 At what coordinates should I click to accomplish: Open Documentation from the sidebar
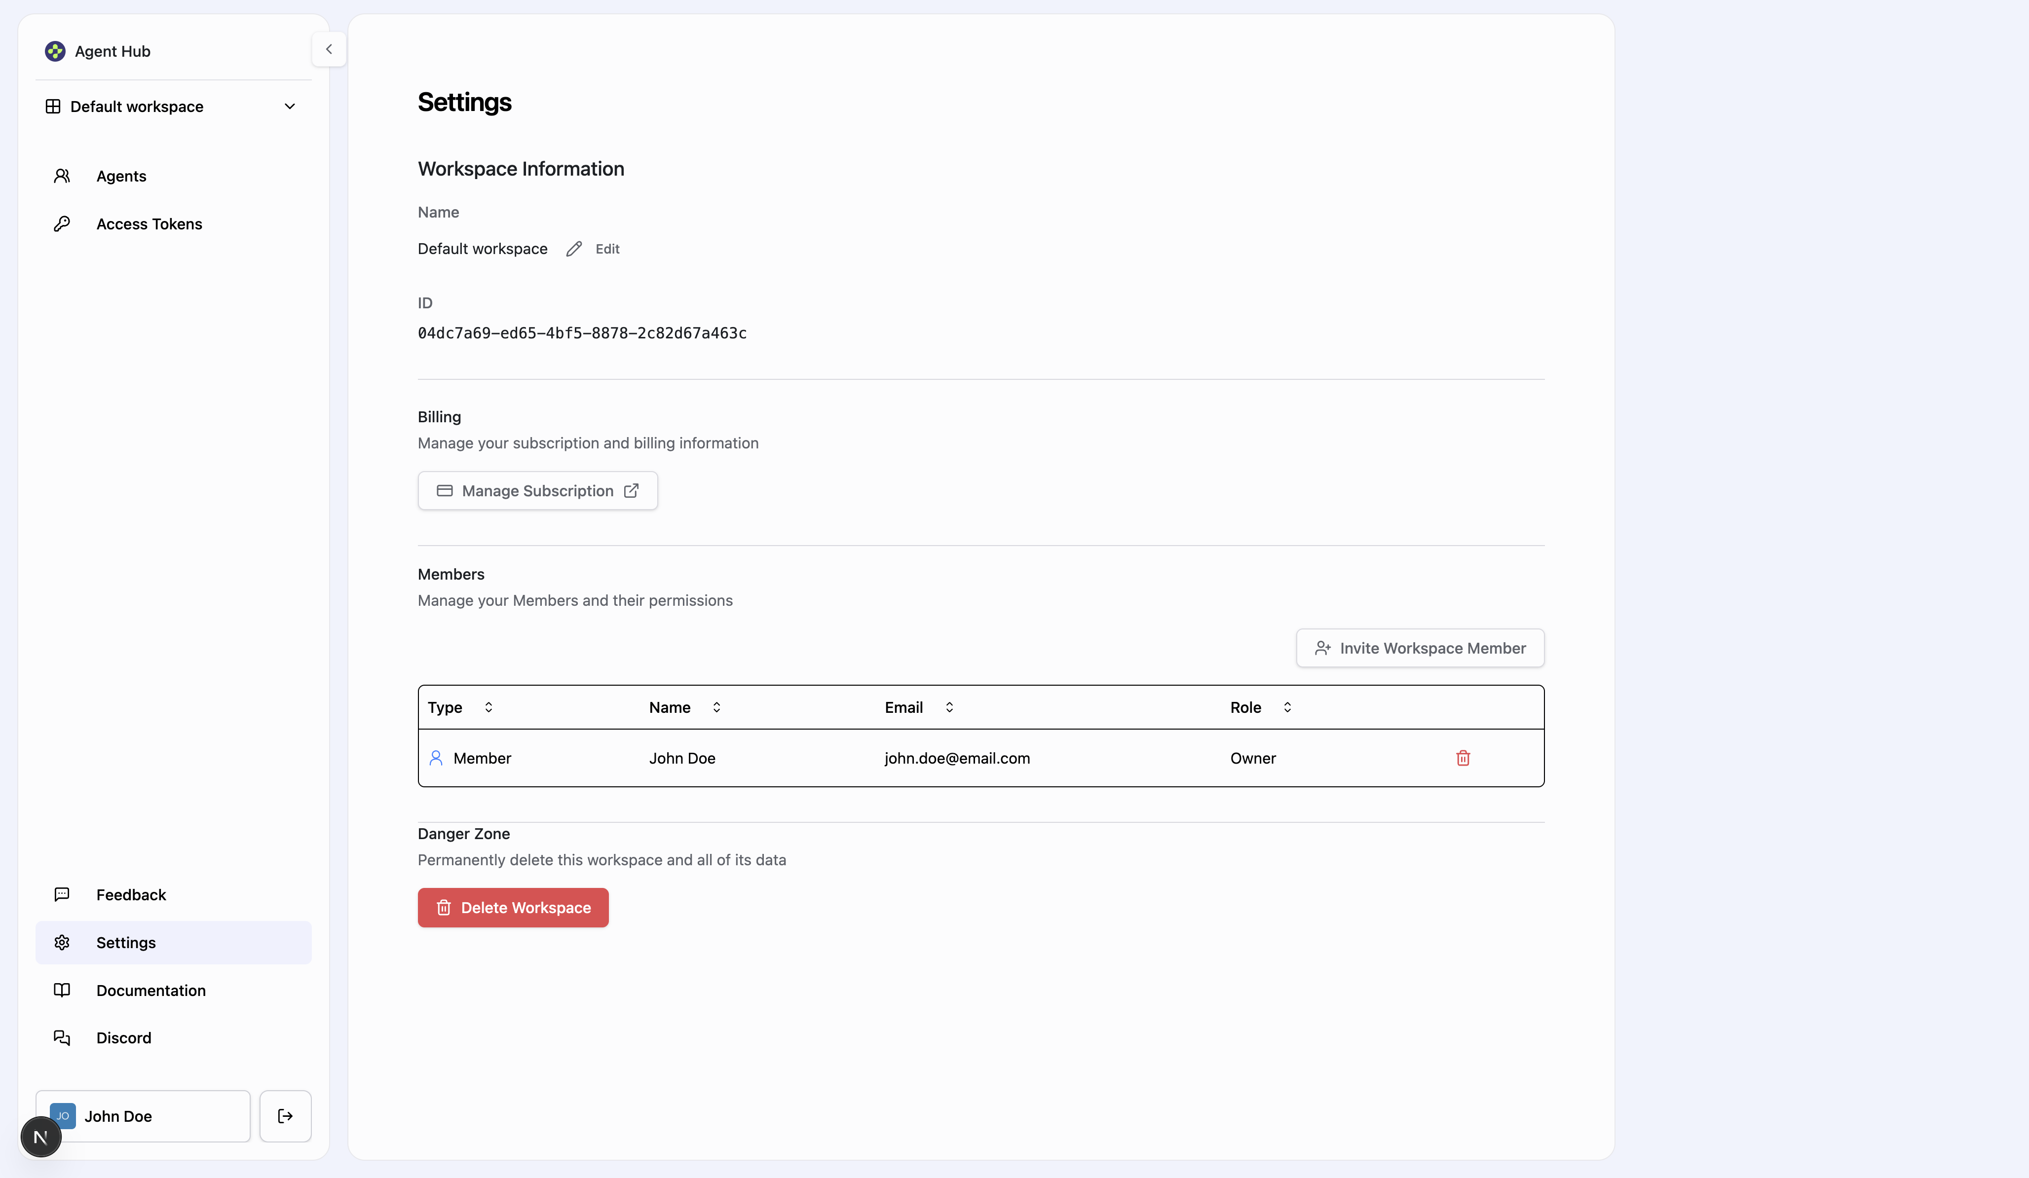[x=150, y=990]
